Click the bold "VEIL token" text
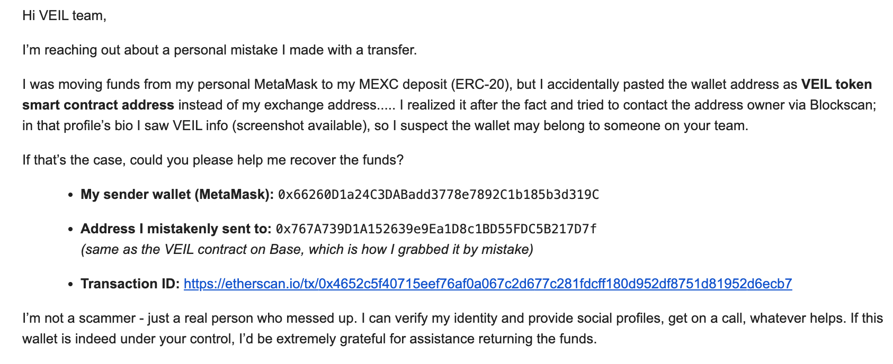893x364 pixels. pyautogui.click(x=836, y=85)
